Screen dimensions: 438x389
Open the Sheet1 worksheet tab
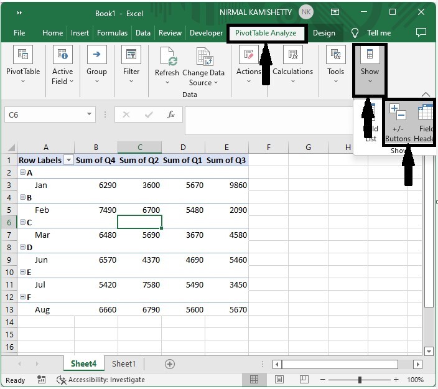coord(123,363)
